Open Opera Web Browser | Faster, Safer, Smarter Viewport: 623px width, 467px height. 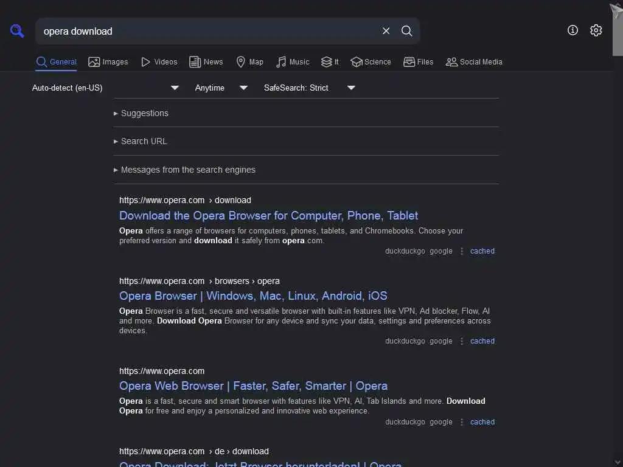click(254, 386)
